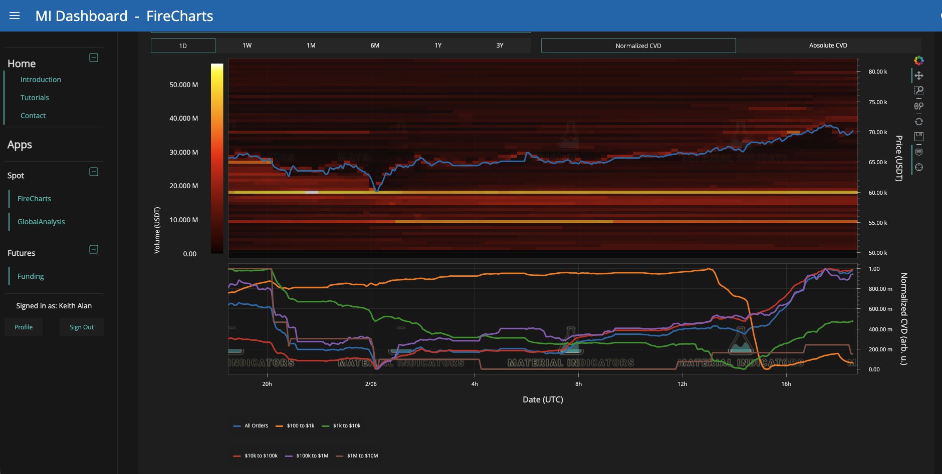This screenshot has height=474, width=942.
Task: Toggle the Crosshair tool
Action: pyautogui.click(x=918, y=167)
